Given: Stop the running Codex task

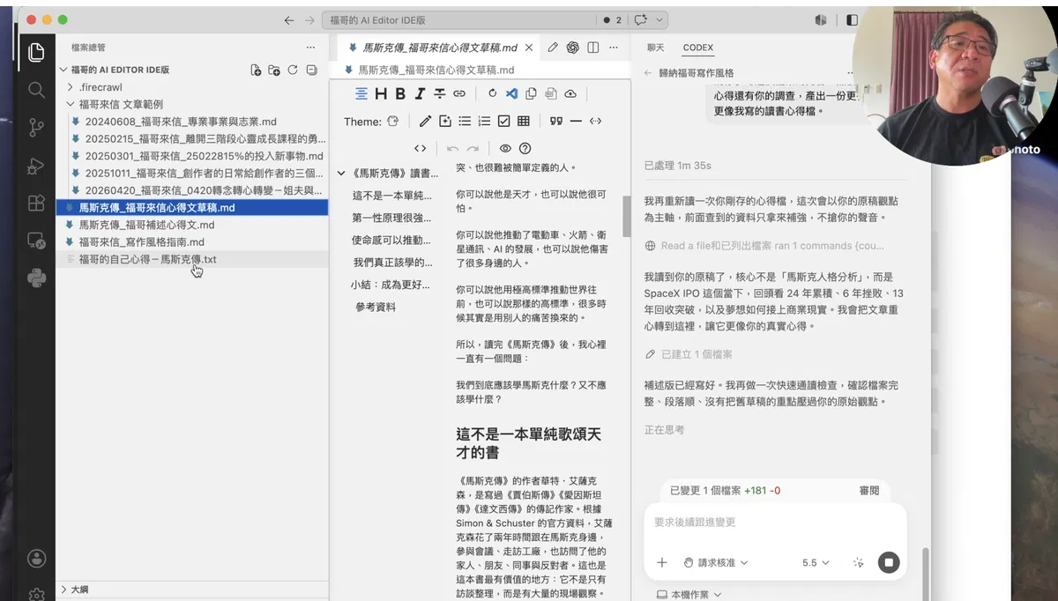Looking at the screenshot, I should coord(889,562).
